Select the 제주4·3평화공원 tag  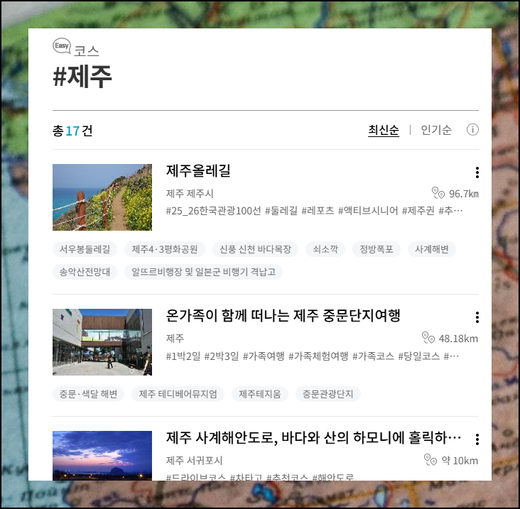pos(165,249)
